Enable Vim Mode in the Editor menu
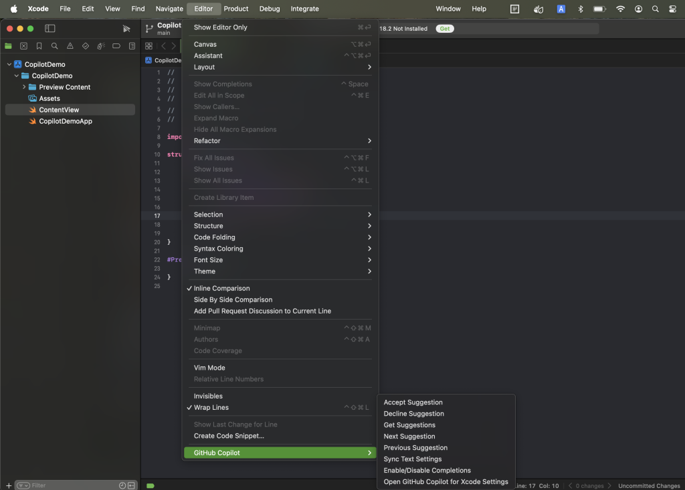The image size is (685, 490). pos(209,368)
